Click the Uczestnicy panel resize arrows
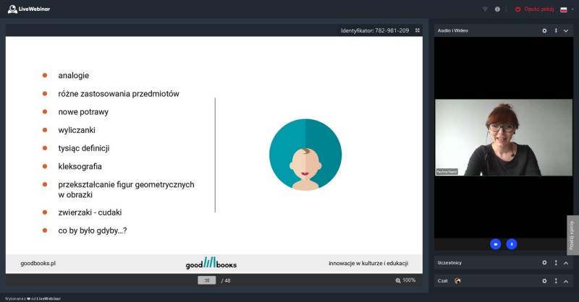Image resolution: width=579 pixels, height=302 pixels. (x=556, y=262)
